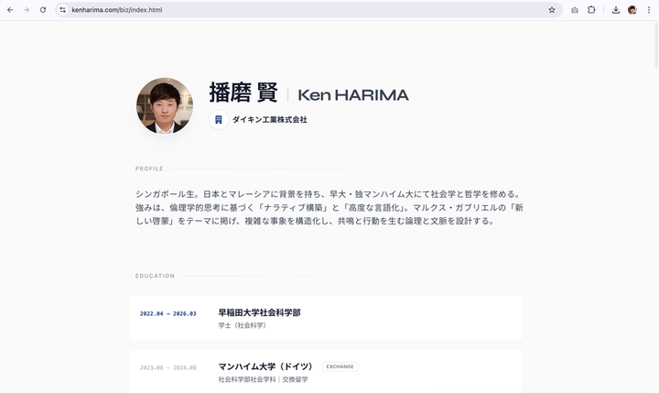The width and height of the screenshot is (659, 393).
Task: Open site information icon in address bar
Action: 62,10
